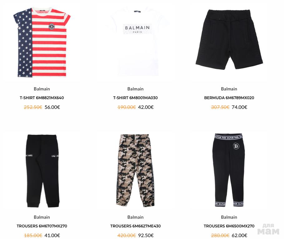Viewport: 284px width, 239px height.
Task: Open the camouflage trousers image
Action: [x=135, y=171]
